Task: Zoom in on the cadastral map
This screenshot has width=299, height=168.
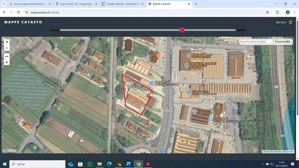Action: point(7,42)
